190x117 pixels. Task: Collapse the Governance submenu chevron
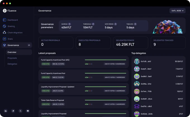[29, 45]
